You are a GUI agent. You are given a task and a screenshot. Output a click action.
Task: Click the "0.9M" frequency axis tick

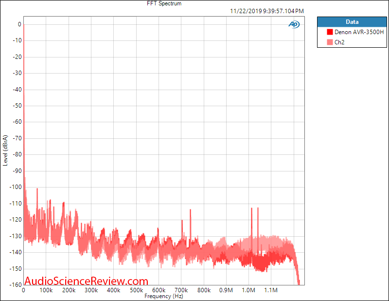point(226,290)
